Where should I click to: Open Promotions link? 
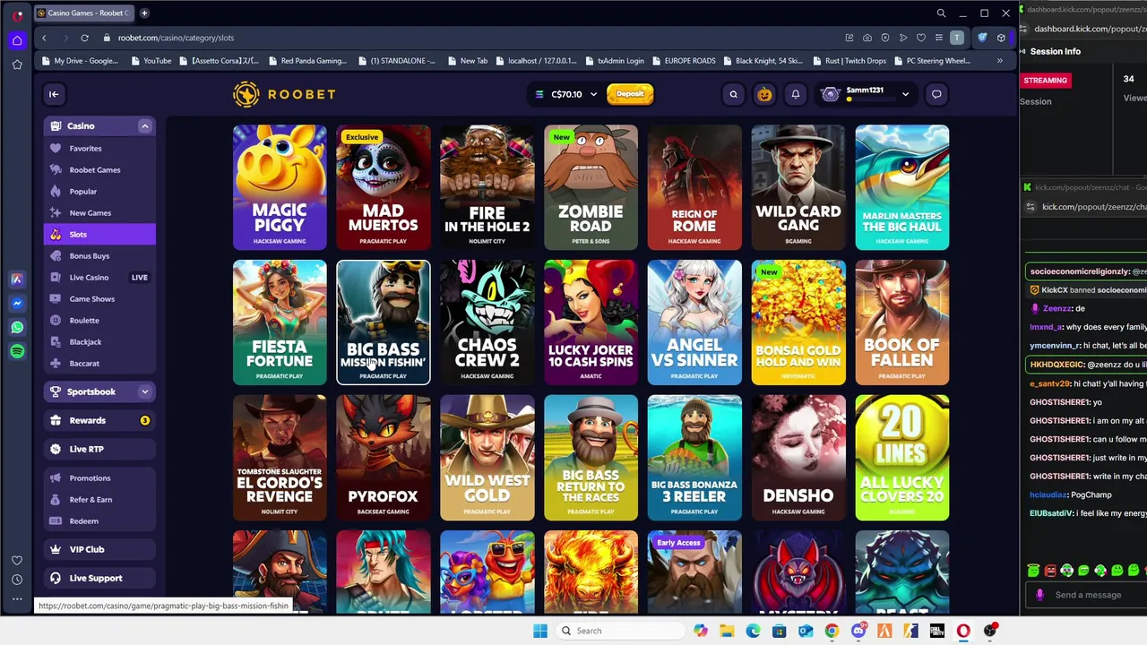click(99, 477)
